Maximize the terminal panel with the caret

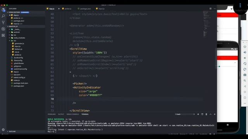coord(210,114)
